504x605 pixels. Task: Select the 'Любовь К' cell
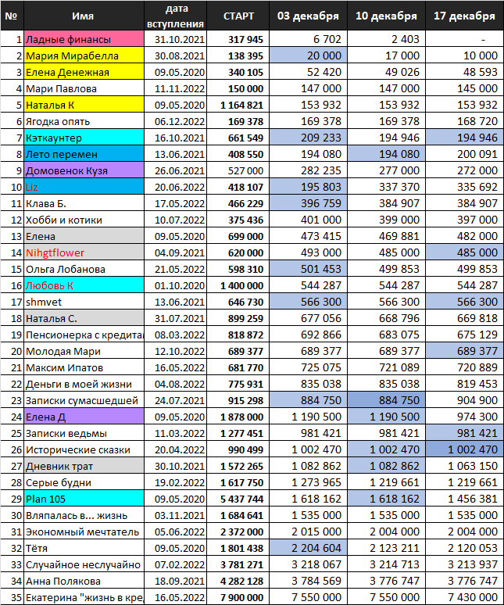[84, 285]
